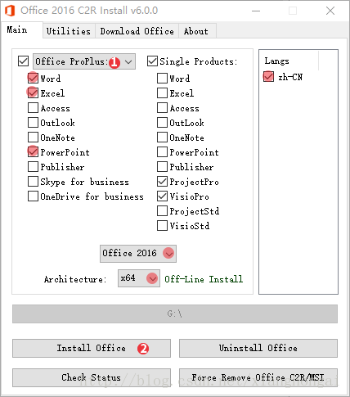
Task: Click the Uninstall Office button
Action: point(258,348)
